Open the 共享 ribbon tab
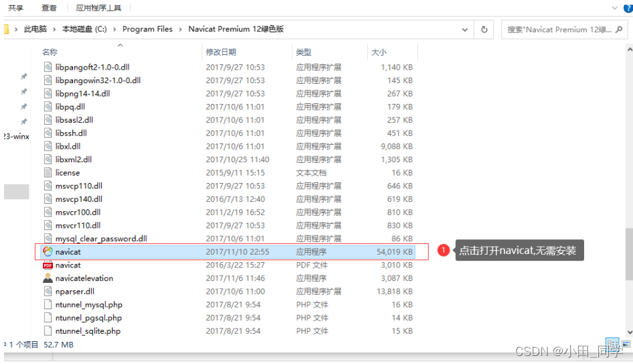Viewport: 633px width, 364px height. (16, 7)
